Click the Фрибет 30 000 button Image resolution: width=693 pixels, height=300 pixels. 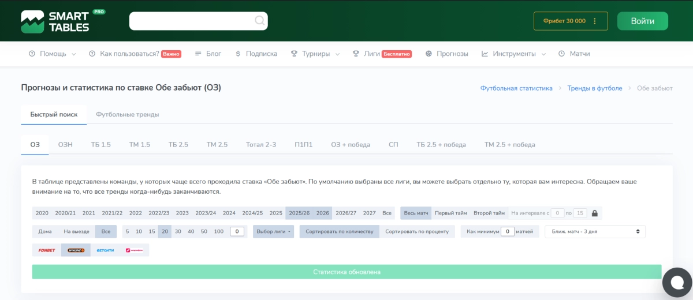[x=571, y=21]
